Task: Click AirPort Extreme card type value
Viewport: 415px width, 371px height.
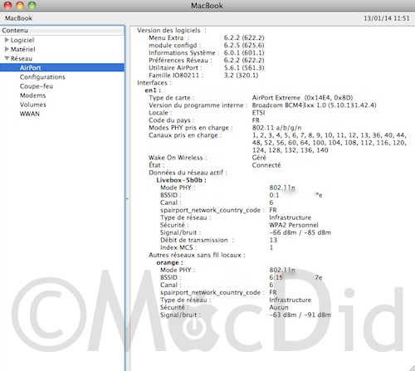Action: (x=302, y=98)
